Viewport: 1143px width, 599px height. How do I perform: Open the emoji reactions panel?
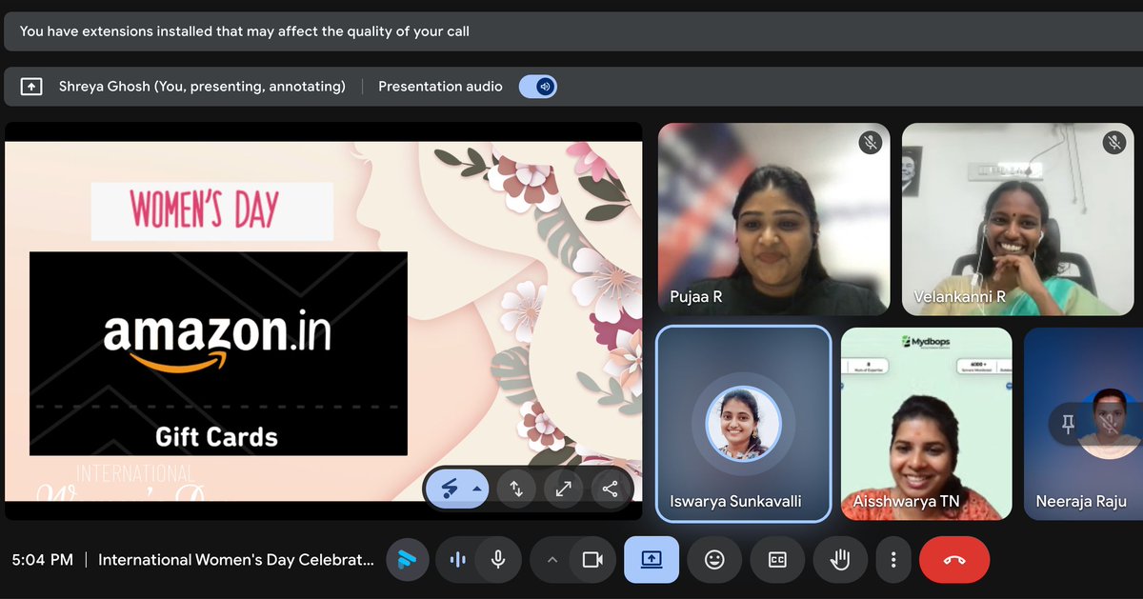point(714,560)
